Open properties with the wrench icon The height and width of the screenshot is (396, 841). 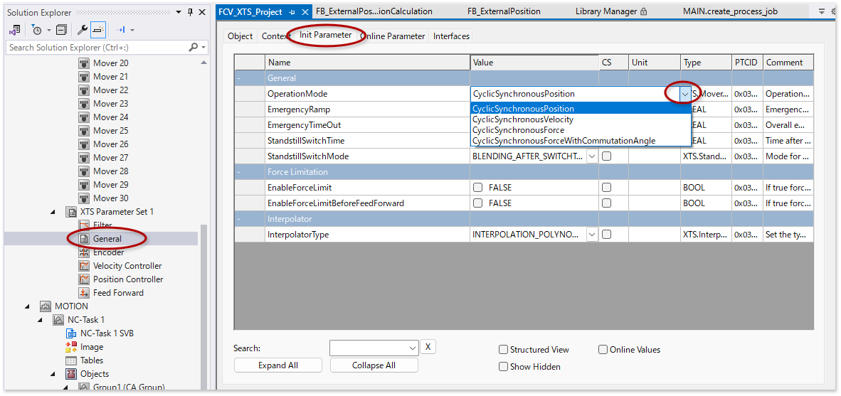[83, 30]
